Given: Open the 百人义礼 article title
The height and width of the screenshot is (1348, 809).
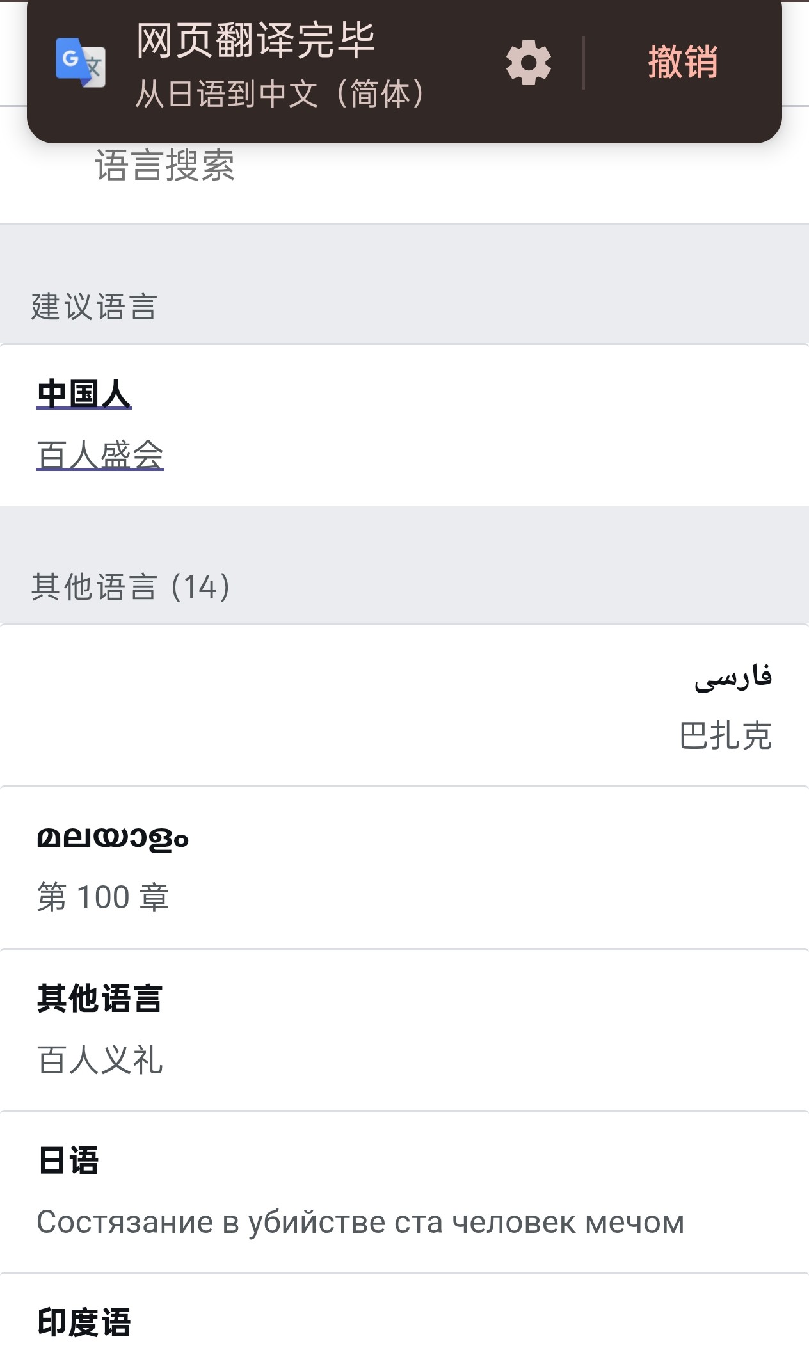Looking at the screenshot, I should (100, 1059).
